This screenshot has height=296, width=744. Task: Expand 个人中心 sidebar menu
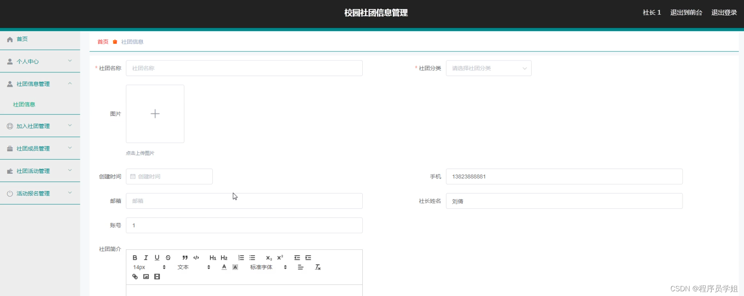pos(40,61)
